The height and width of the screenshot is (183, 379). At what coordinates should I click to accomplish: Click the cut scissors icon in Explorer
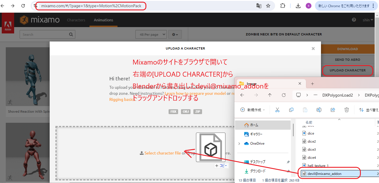tap(277, 110)
